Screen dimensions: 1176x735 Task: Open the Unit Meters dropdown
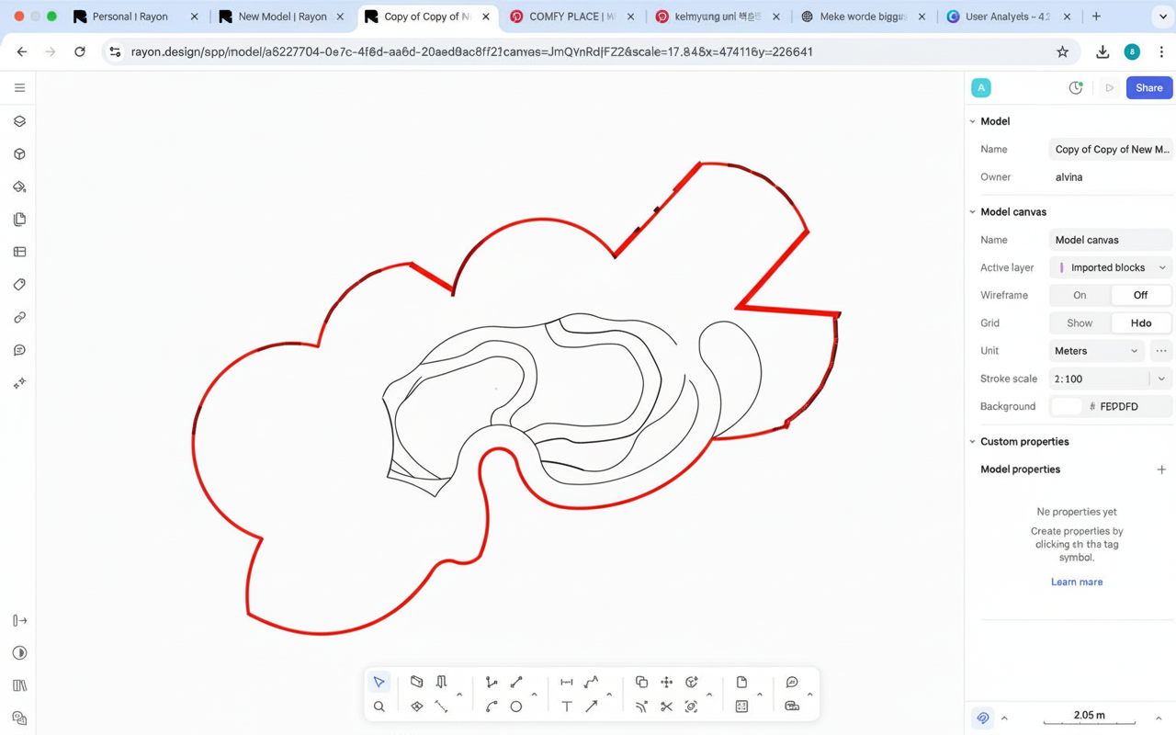(x=1095, y=351)
